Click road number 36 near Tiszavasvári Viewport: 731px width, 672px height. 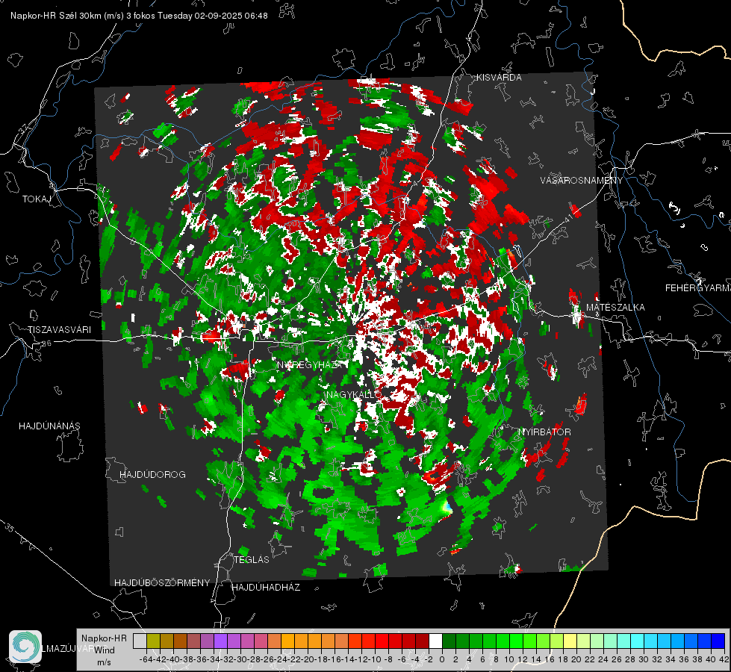[46, 343]
